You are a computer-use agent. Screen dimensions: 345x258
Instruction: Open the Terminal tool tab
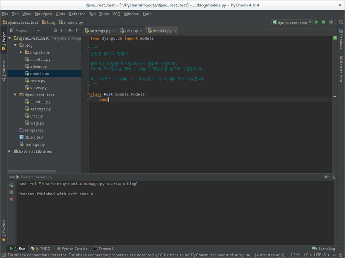point(103,249)
